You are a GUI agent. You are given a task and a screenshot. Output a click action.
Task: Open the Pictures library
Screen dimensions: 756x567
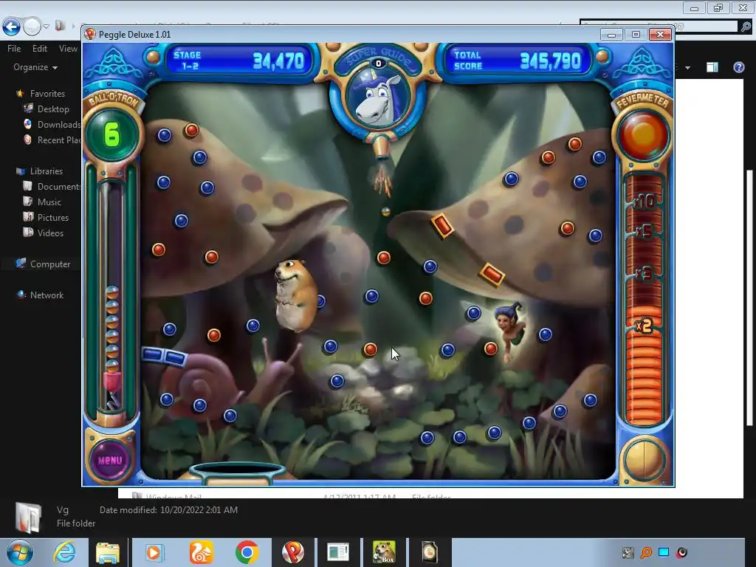[x=53, y=218]
